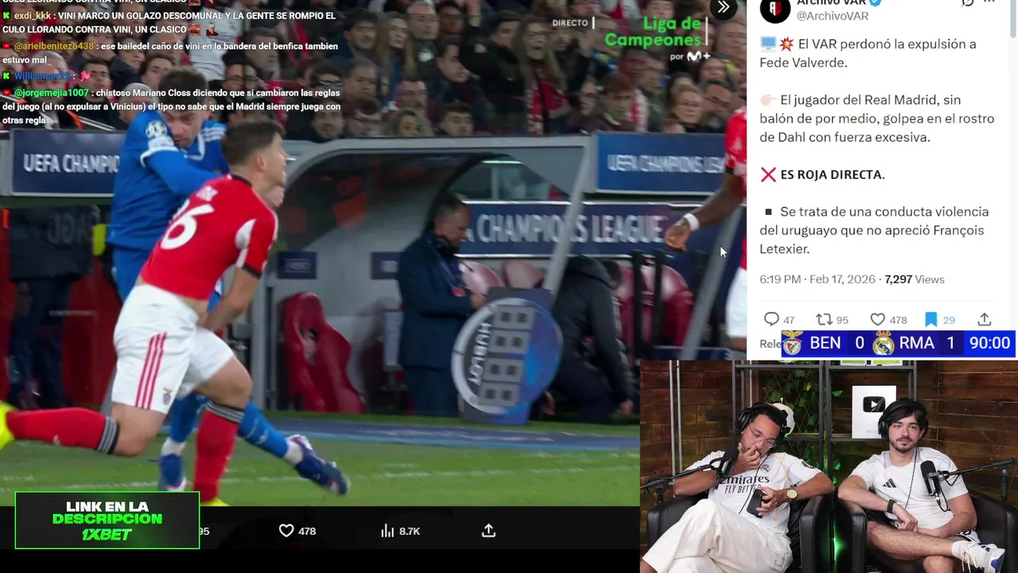Open the 8.7K view stats bar-chart icon
This screenshot has height=573, width=1018.
(387, 531)
